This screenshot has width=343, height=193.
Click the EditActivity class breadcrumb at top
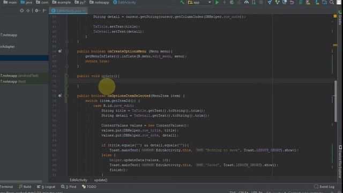pos(124,2)
